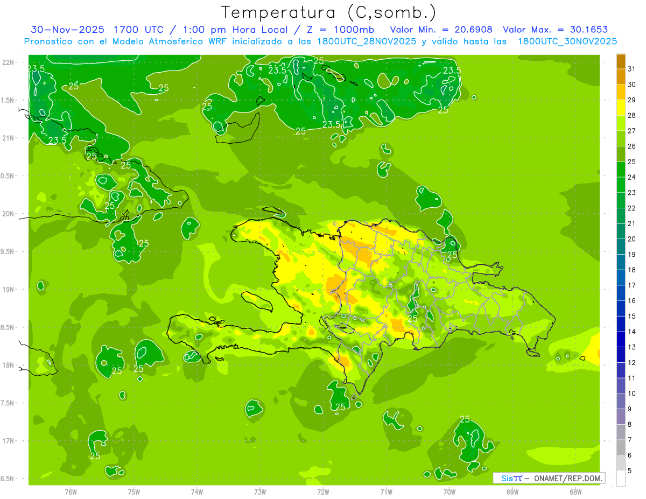The image size is (646, 499).
Task: Click the '31' label on the color scale
Action: [x=632, y=69]
